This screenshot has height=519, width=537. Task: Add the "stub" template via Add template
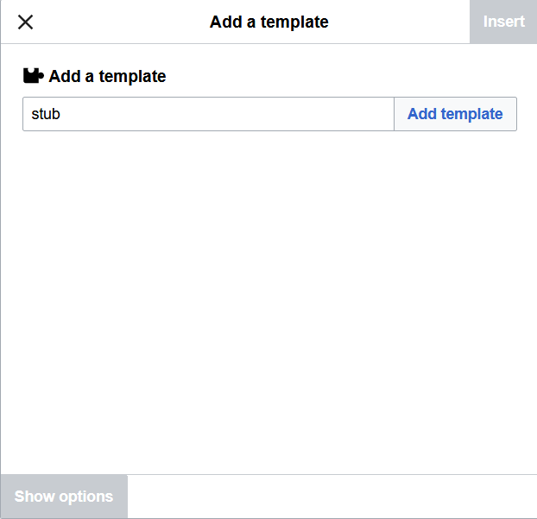pyautogui.click(x=455, y=114)
